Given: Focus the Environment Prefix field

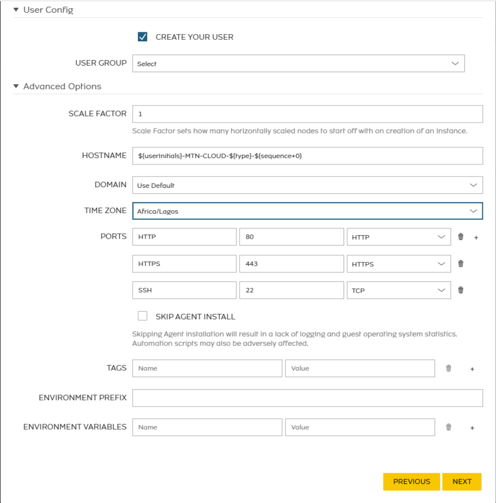Looking at the screenshot, I should [307, 398].
